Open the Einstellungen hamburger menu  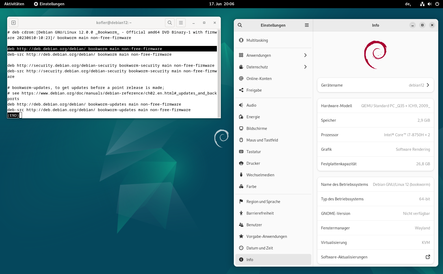point(307,25)
